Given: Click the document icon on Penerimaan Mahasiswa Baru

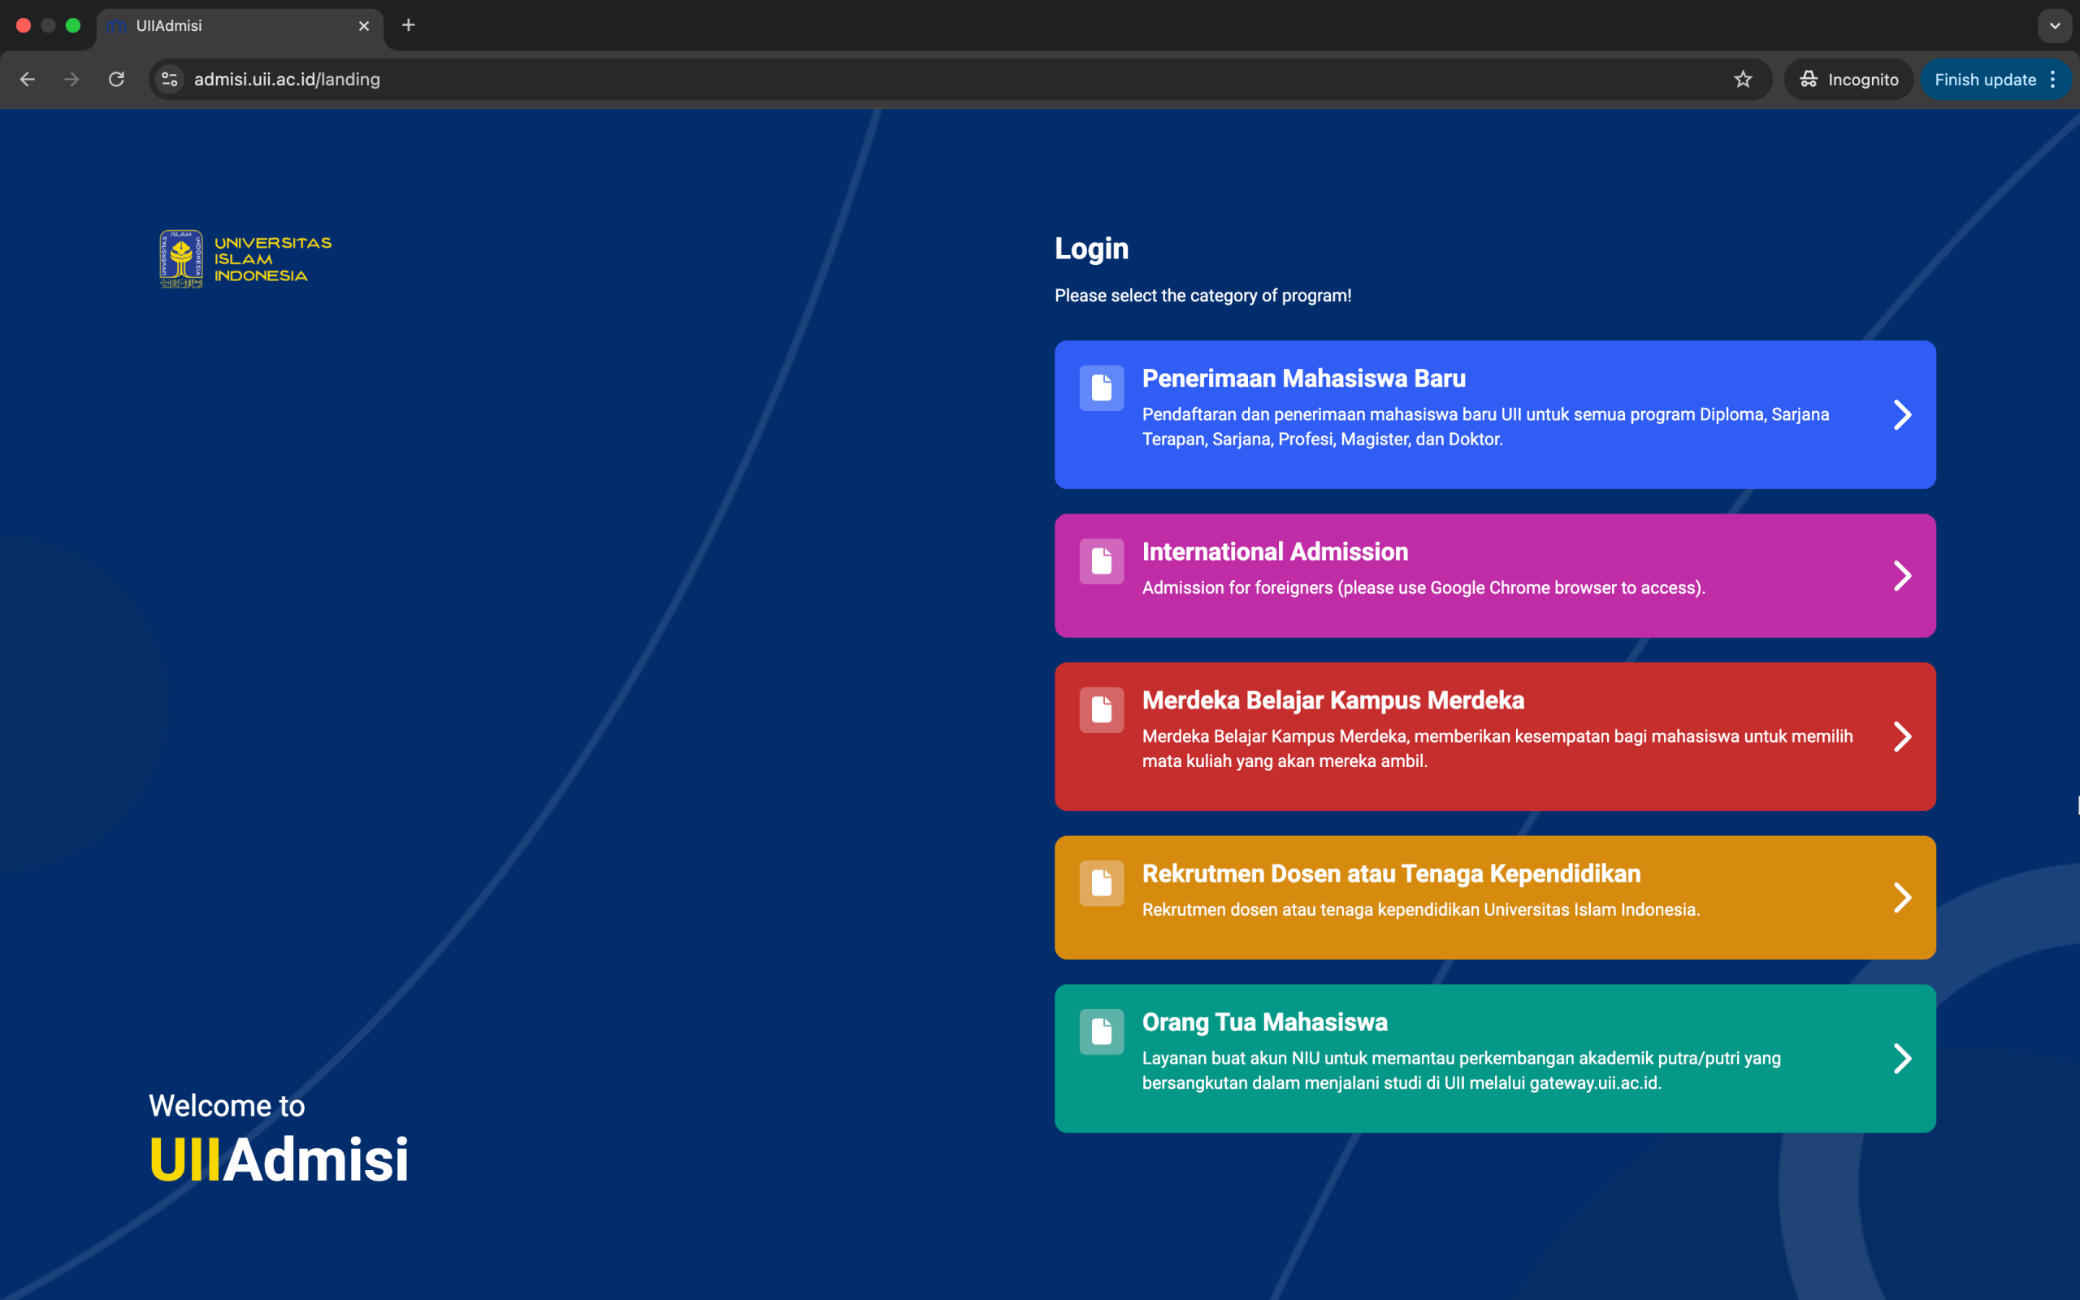Looking at the screenshot, I should [1101, 388].
